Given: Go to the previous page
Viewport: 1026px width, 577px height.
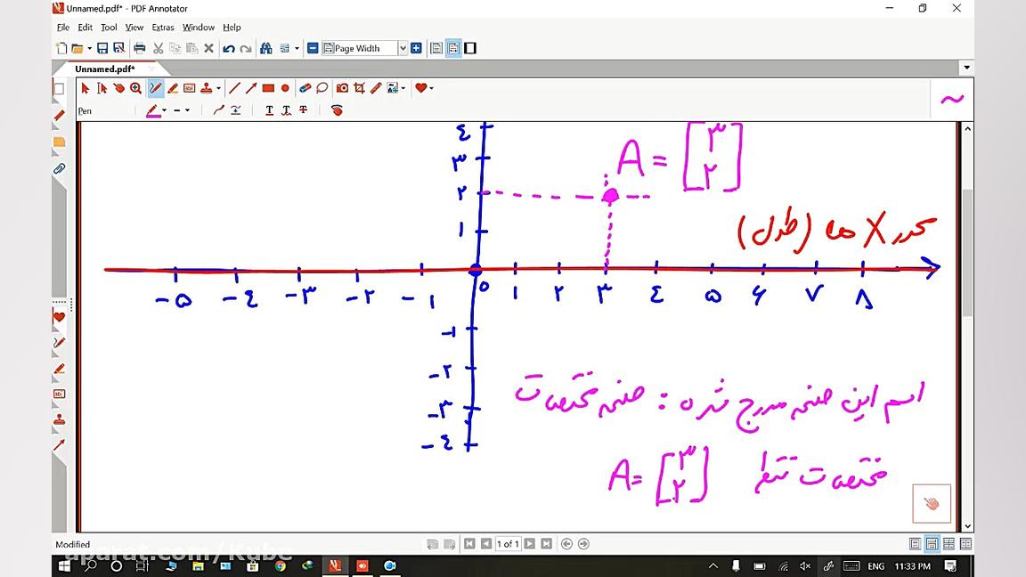Looking at the screenshot, I should coord(486,544).
